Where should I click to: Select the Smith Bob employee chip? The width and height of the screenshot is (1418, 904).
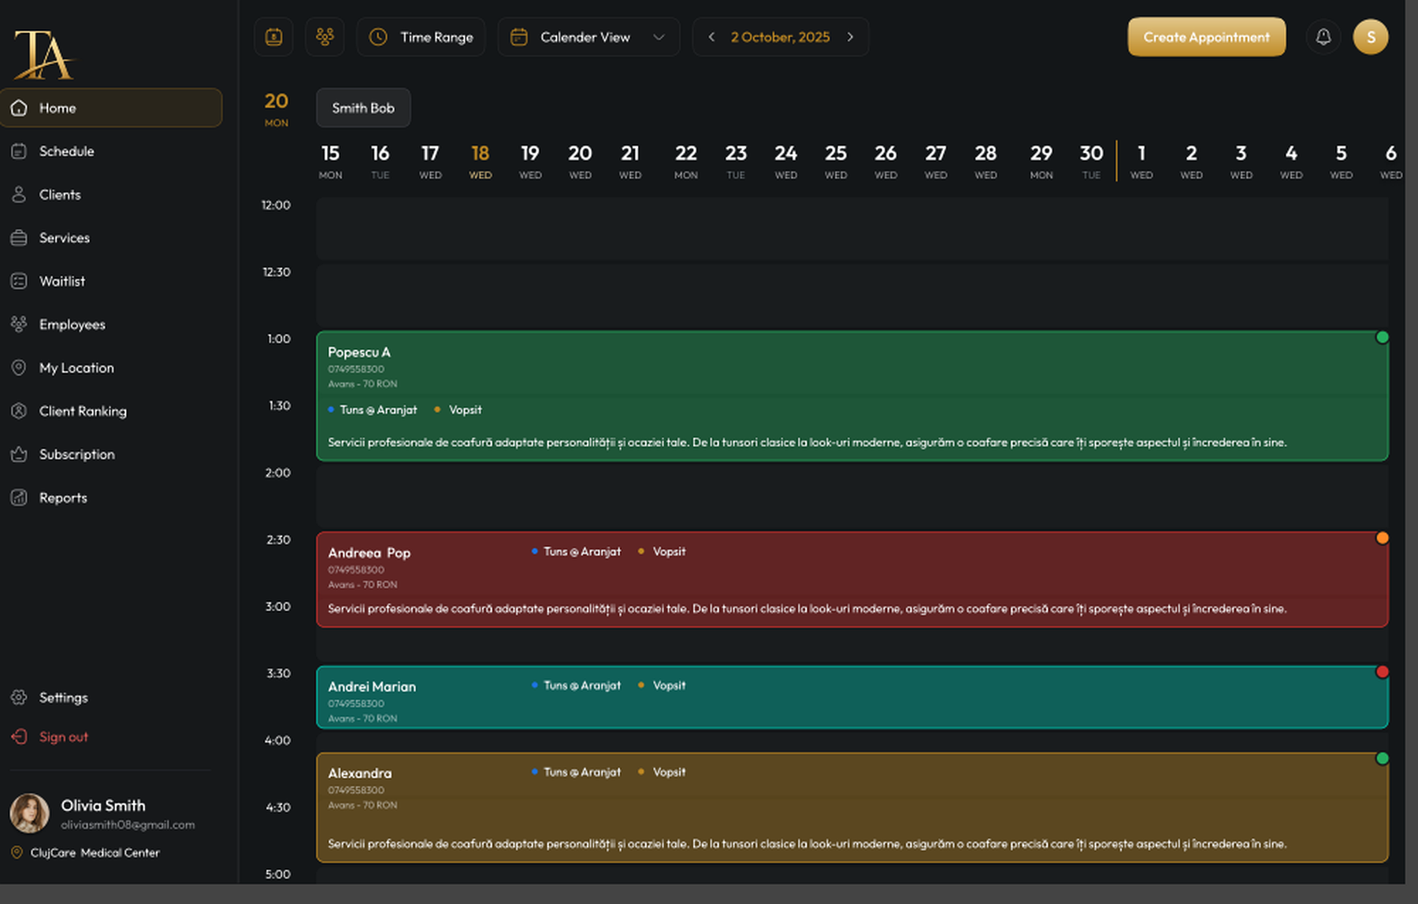coord(363,108)
